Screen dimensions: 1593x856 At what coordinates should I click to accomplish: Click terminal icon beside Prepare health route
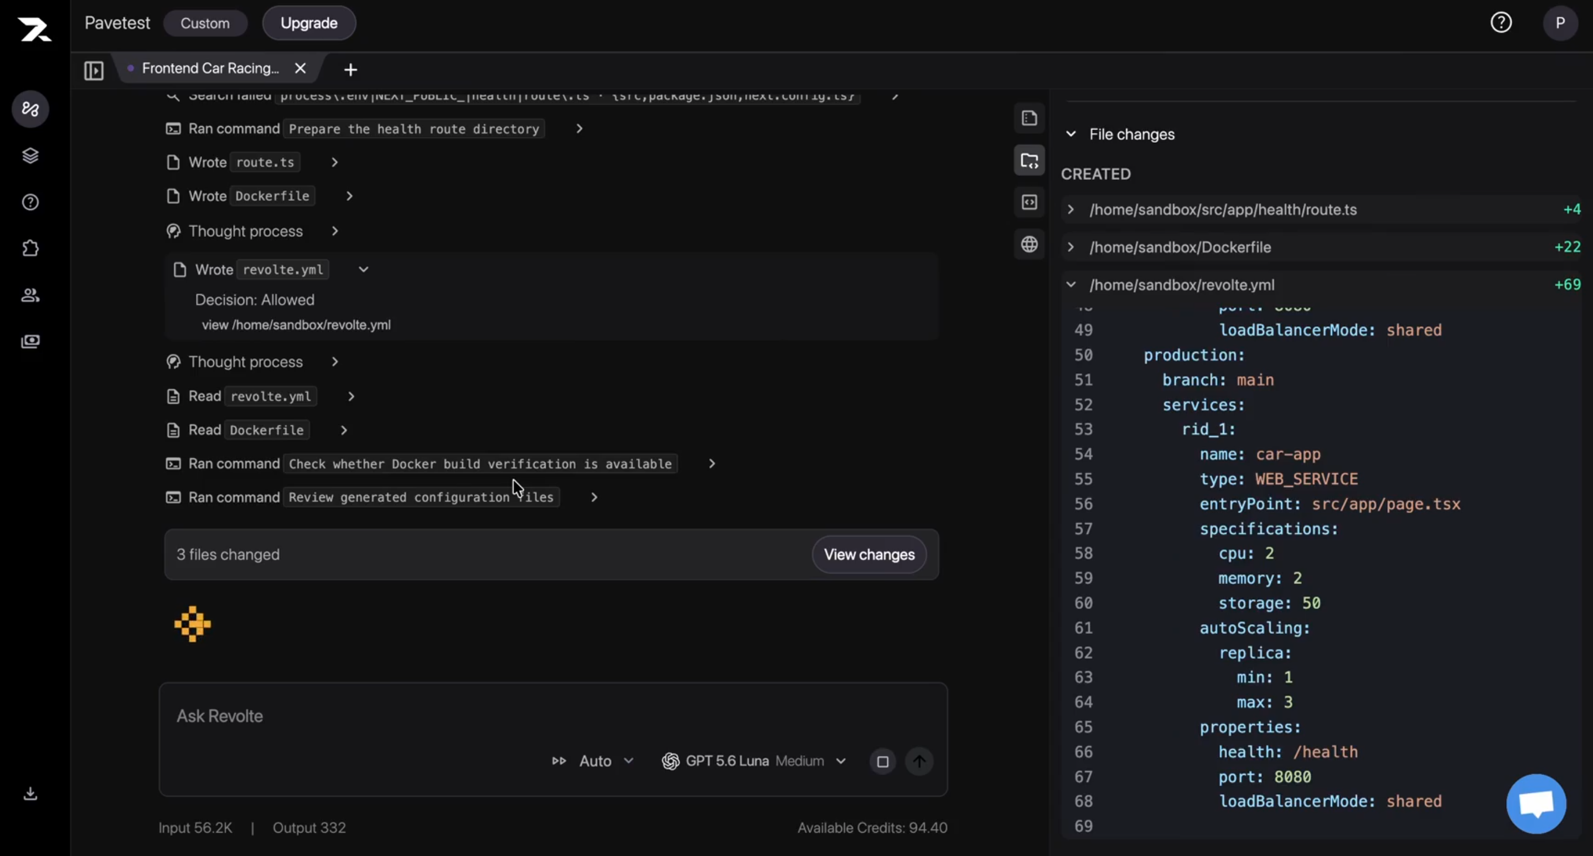pyautogui.click(x=173, y=128)
